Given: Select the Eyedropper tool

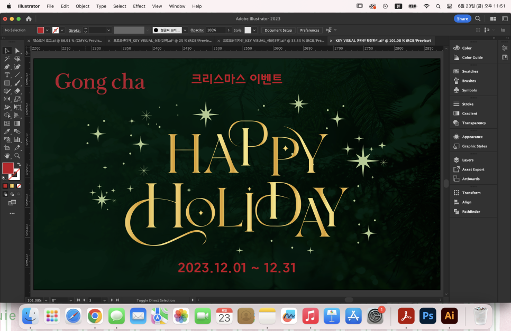Looking at the screenshot, I should pos(7,131).
